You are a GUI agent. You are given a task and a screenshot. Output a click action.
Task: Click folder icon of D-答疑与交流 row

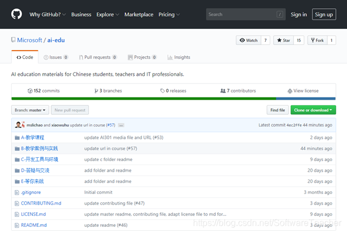point(17,171)
